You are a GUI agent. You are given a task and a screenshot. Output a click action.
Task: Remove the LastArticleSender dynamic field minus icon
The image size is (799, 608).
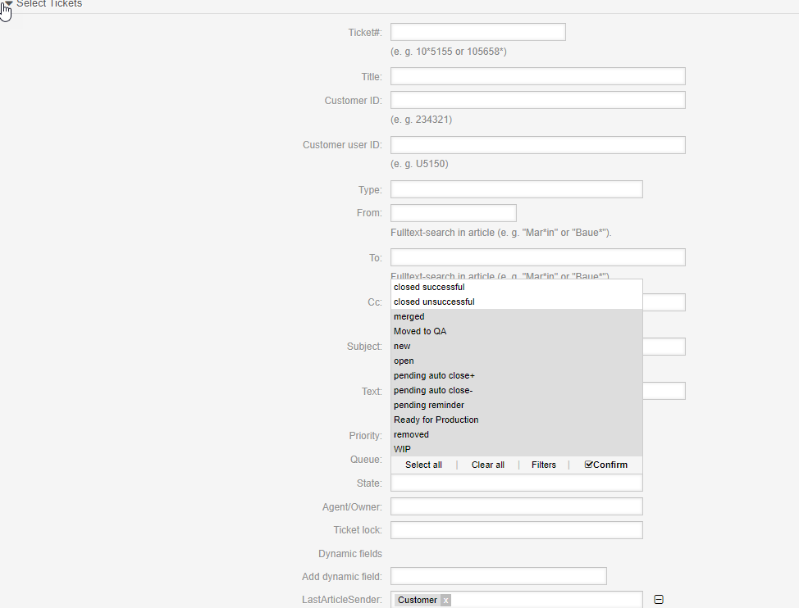coord(658,600)
